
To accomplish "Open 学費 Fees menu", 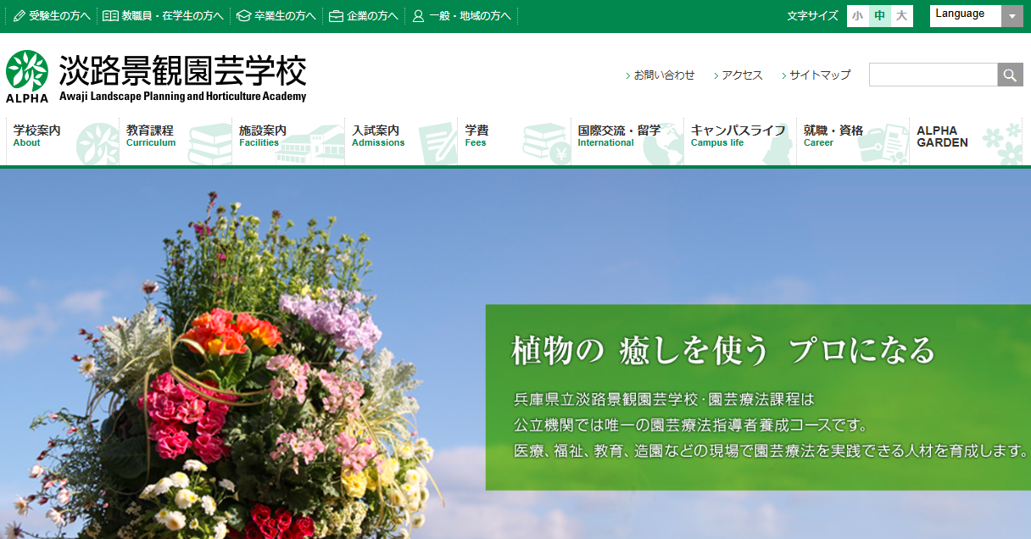I will (515, 141).
